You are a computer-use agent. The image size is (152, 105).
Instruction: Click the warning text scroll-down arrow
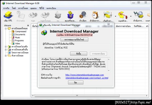tap(109, 71)
